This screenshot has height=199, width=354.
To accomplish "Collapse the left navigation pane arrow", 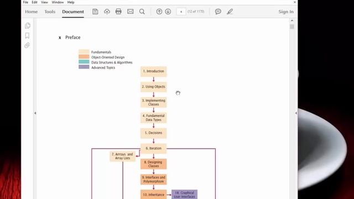I will [x=35, y=113].
